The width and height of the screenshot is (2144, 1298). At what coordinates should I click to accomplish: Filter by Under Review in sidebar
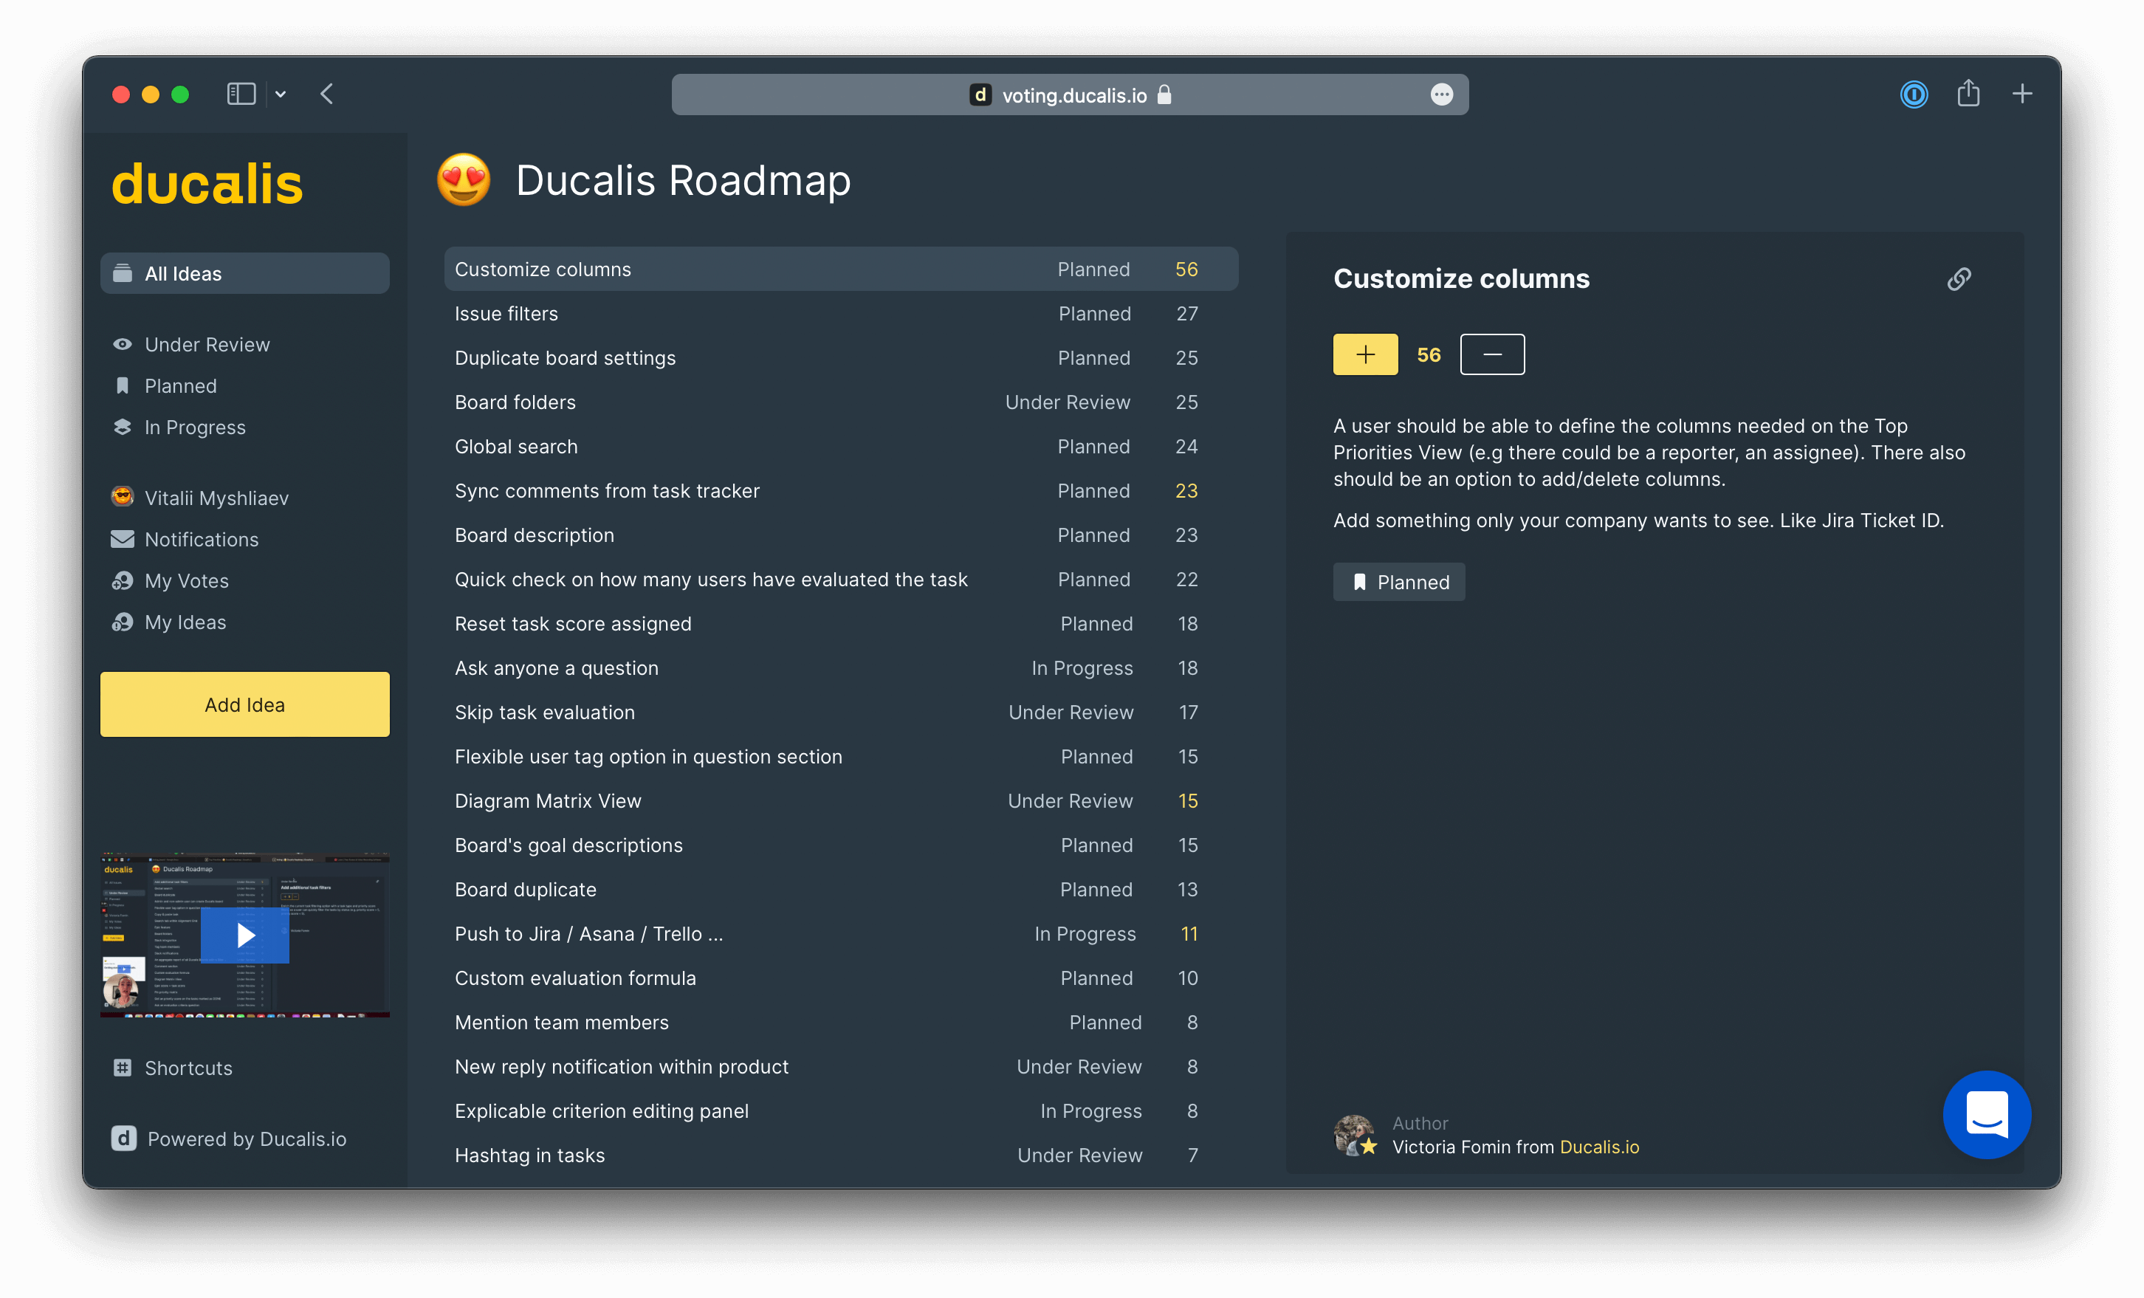click(x=207, y=345)
